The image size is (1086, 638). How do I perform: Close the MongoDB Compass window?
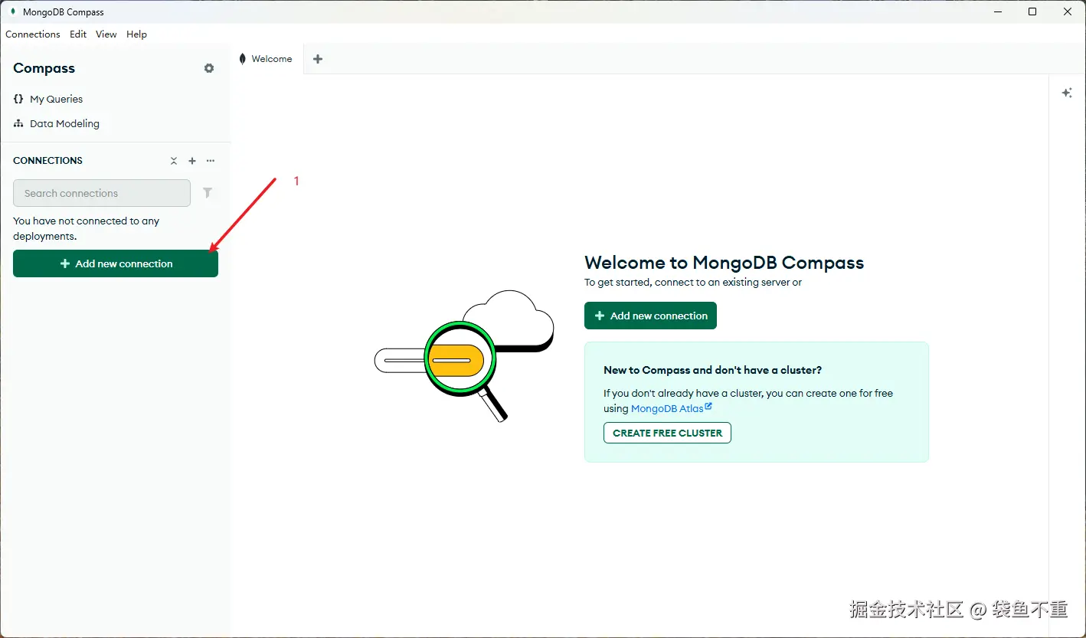point(1068,11)
